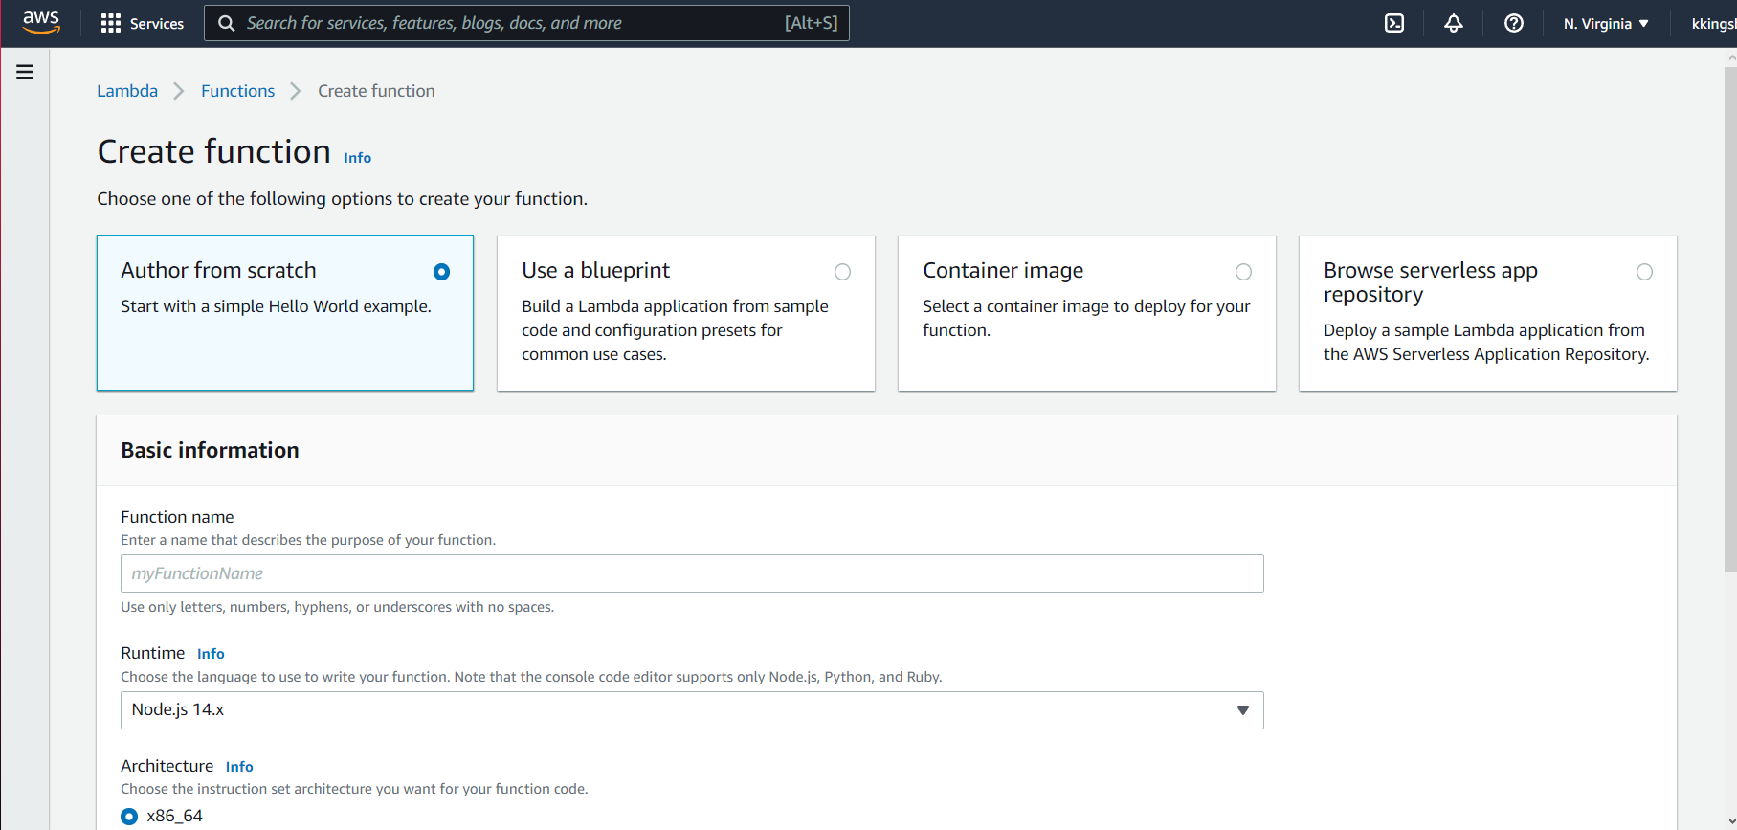Click the search magnifier icon
Viewport: 1737px width, 830px height.
coord(227,23)
